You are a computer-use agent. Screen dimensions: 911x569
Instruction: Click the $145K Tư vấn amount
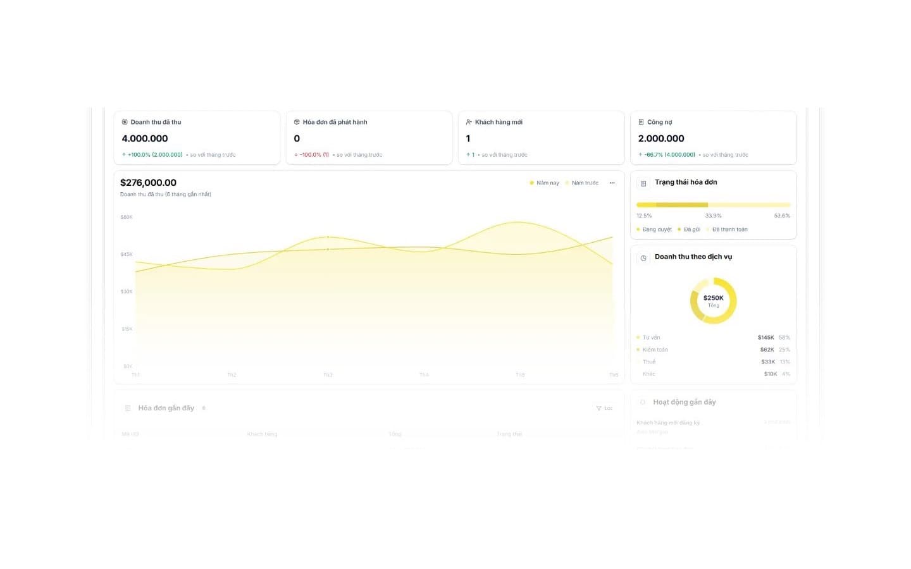tap(765, 338)
